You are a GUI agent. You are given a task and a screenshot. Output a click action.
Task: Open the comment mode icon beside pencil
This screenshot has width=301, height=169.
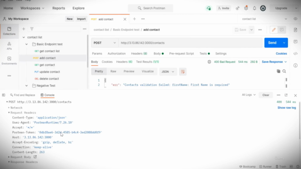pyautogui.click(x=282, y=30)
